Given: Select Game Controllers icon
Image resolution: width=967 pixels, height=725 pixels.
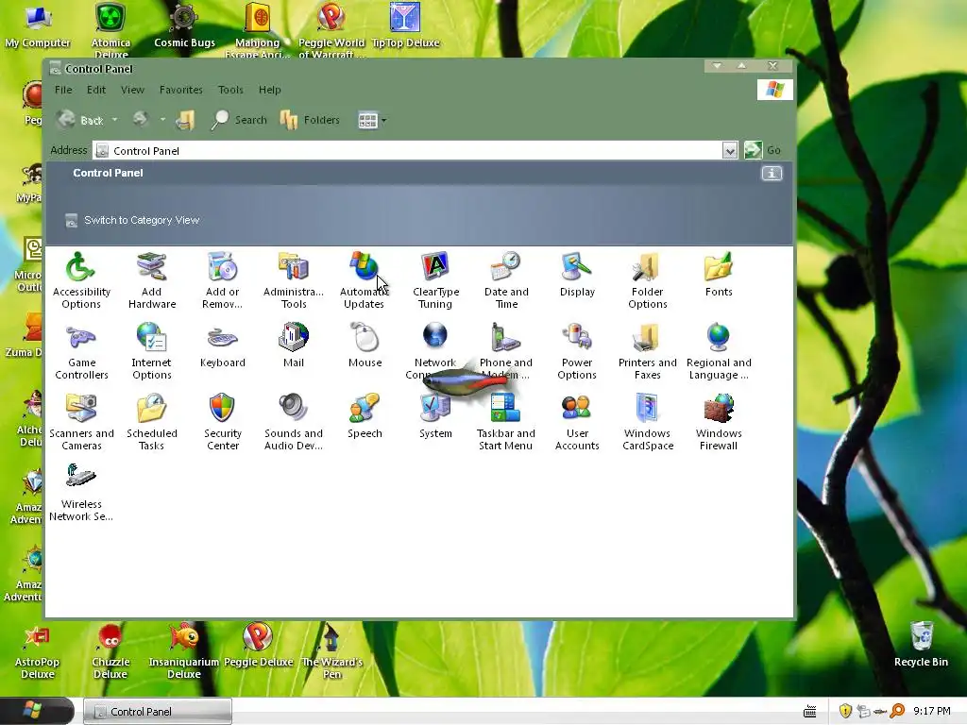Looking at the screenshot, I should [81, 351].
